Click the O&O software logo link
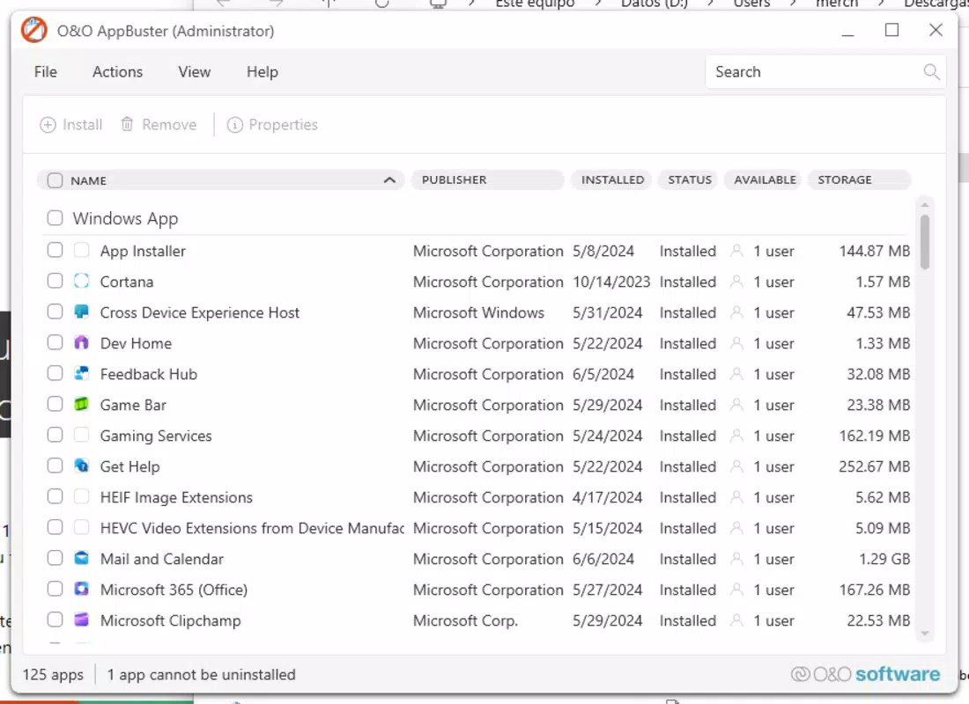This screenshot has height=704, width=969. [x=865, y=674]
